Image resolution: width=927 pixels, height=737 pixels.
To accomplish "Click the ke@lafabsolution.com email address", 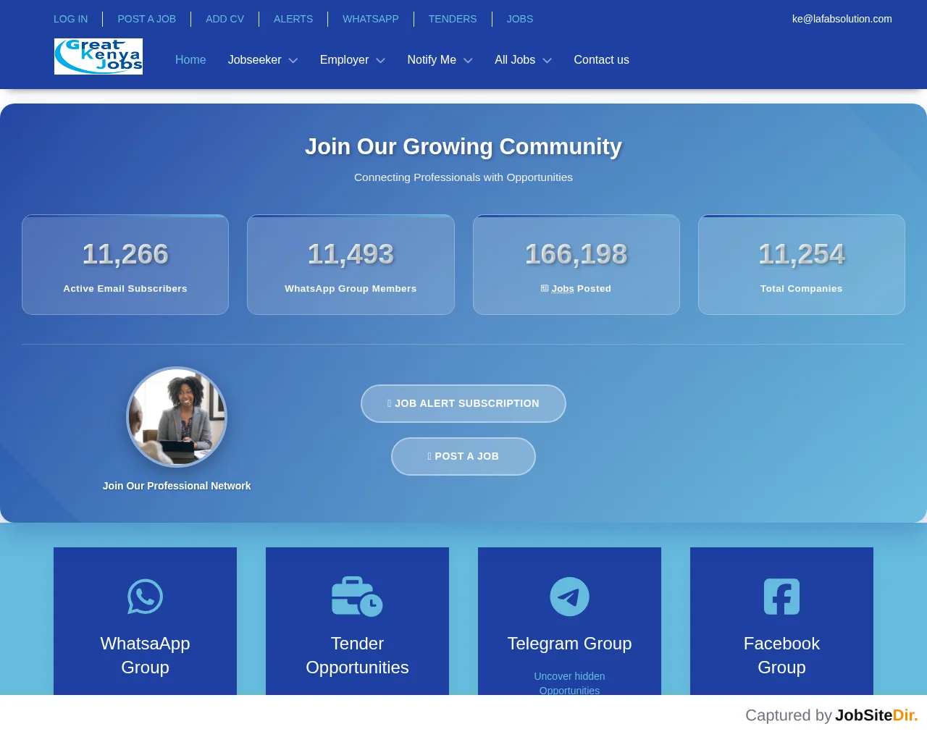I will pos(842,19).
